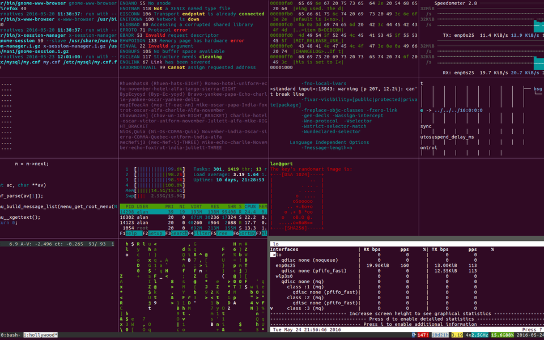Click the CPU 4 usage bar in htop
544x340 pixels.
click(x=155, y=185)
